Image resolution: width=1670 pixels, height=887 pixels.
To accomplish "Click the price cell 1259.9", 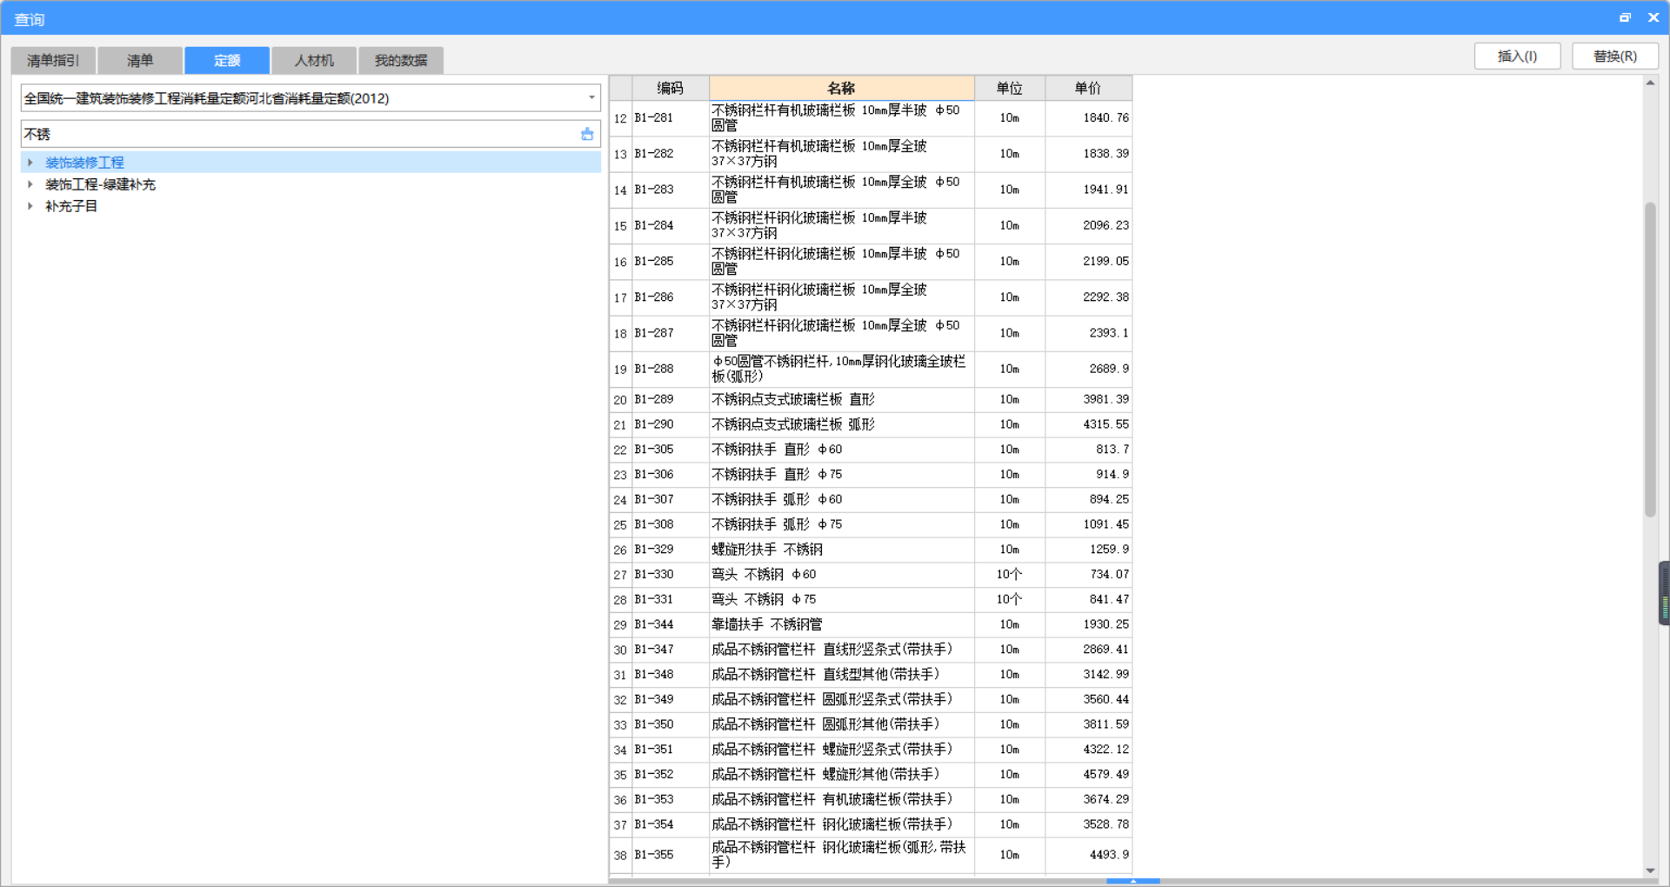I will (x=1088, y=550).
